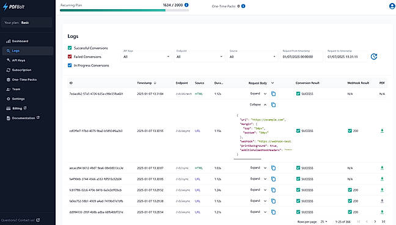Go to the next page of logs

coord(375,222)
